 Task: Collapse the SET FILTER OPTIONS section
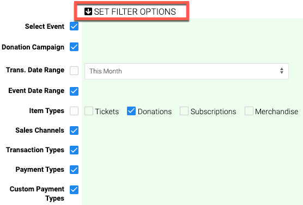pos(130,11)
